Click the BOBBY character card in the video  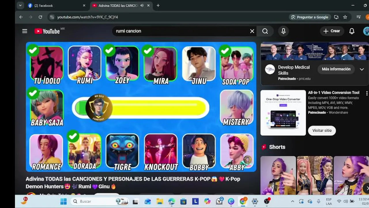click(199, 152)
